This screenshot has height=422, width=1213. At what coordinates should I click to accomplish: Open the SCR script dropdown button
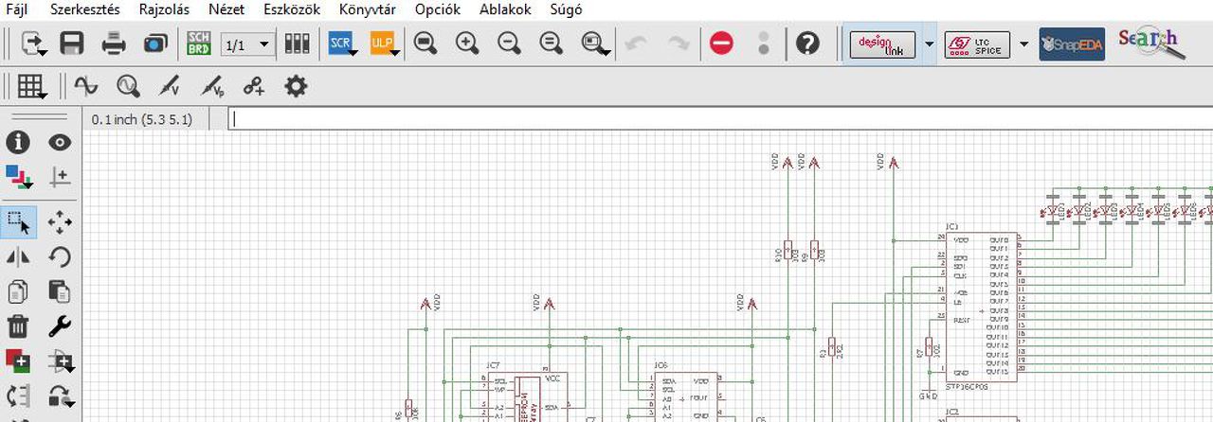click(x=342, y=44)
